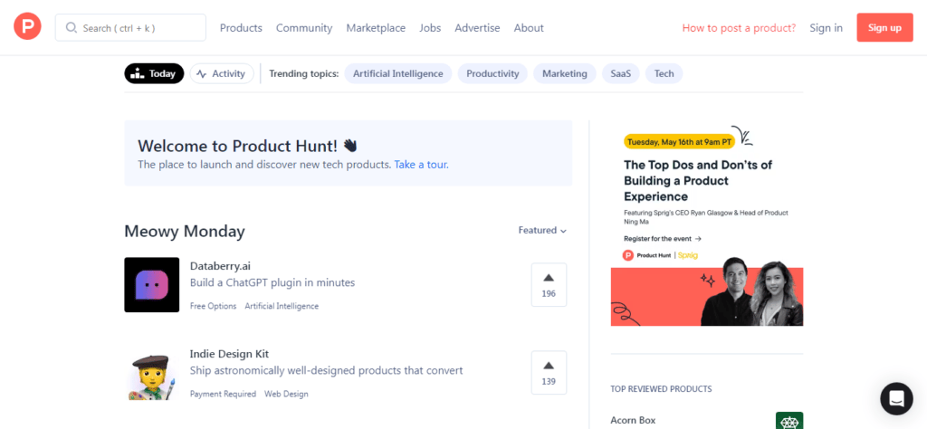
Task: Follow the Take a tour link
Action: click(421, 165)
